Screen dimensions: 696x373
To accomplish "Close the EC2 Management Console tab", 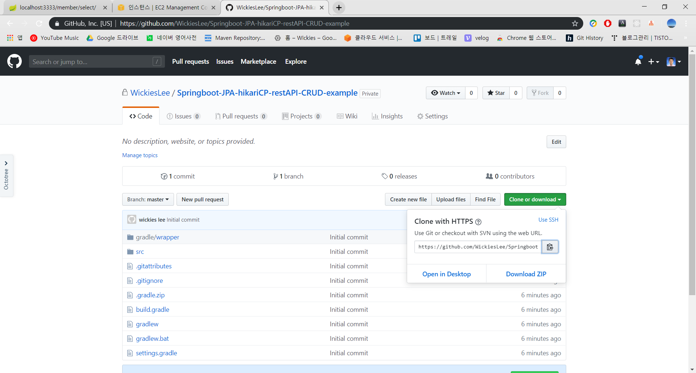I will click(x=214, y=8).
